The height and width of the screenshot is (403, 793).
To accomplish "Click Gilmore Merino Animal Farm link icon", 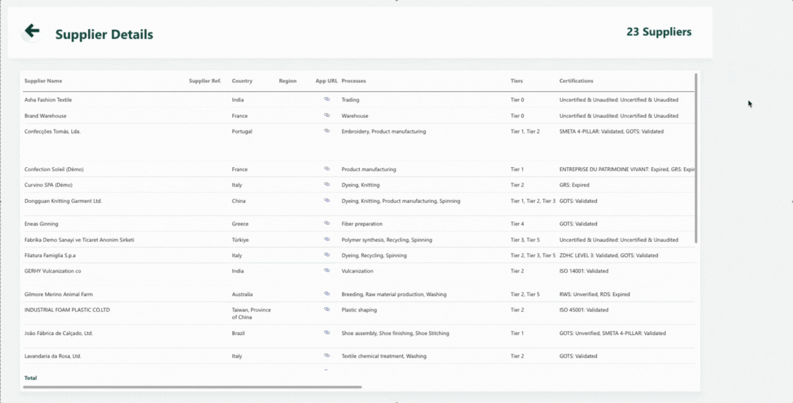I will (327, 294).
